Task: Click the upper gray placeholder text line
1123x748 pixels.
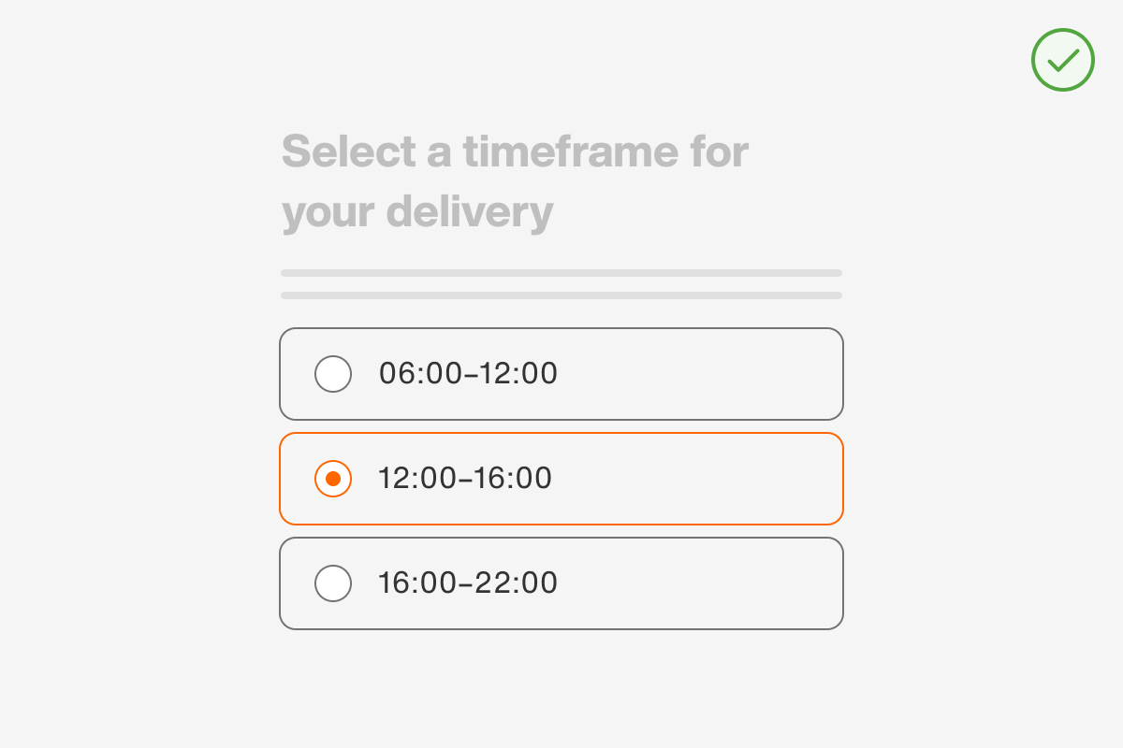Action: [x=561, y=273]
